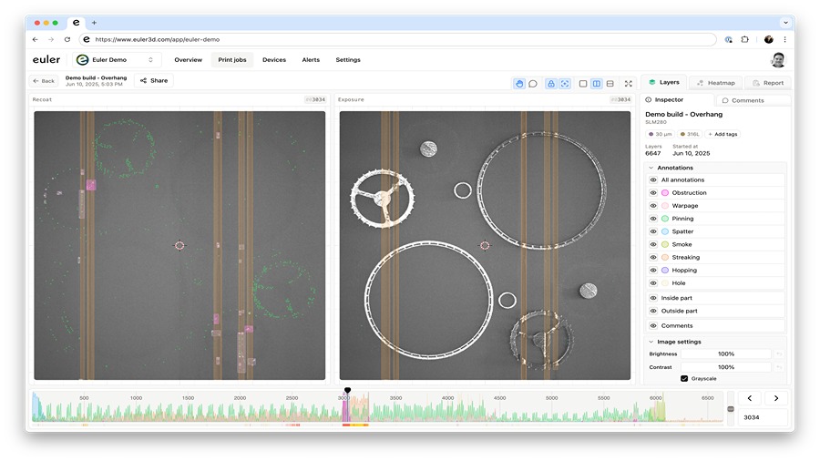Click the lock views icon
Image resolution: width=820 pixels, height=461 pixels.
click(x=551, y=84)
